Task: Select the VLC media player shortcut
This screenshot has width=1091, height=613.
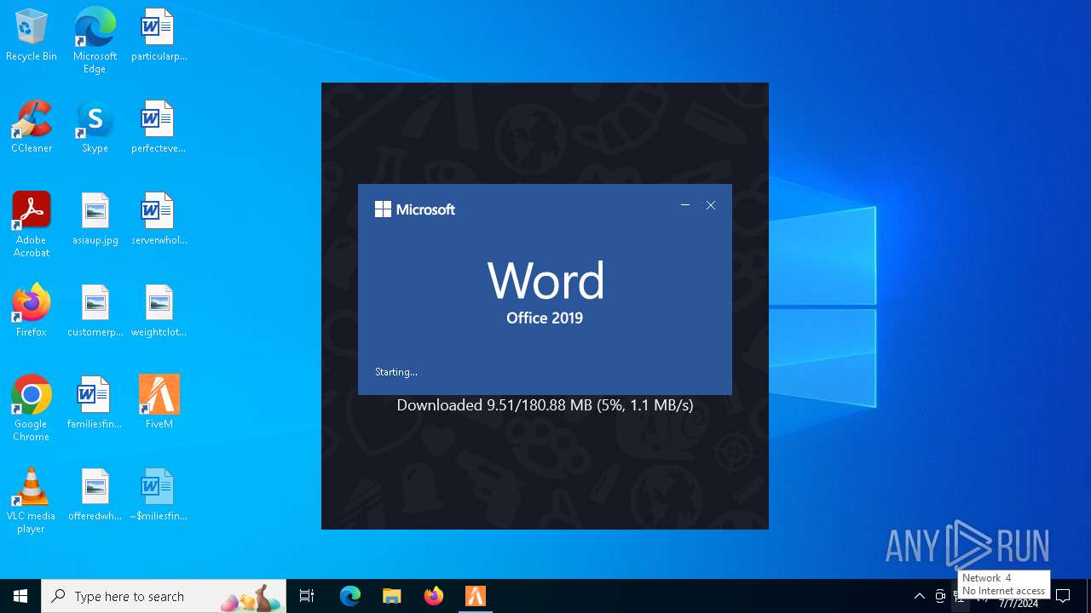Action: point(32,501)
